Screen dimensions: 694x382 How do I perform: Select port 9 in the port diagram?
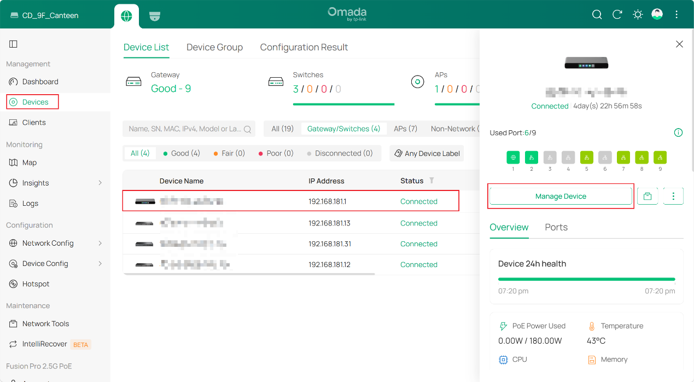660,158
